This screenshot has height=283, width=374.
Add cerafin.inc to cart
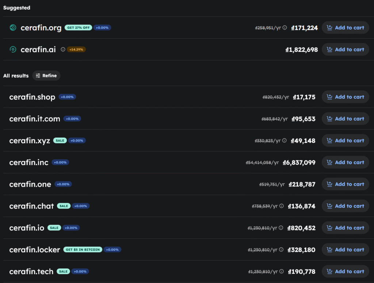(x=345, y=162)
